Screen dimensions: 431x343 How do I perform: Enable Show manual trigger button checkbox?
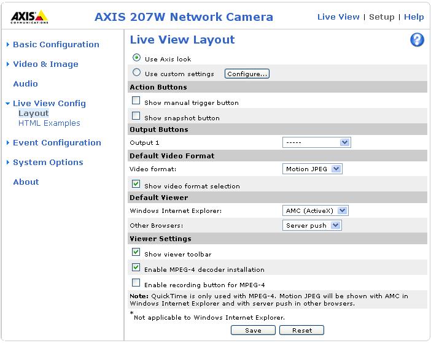[136, 101]
